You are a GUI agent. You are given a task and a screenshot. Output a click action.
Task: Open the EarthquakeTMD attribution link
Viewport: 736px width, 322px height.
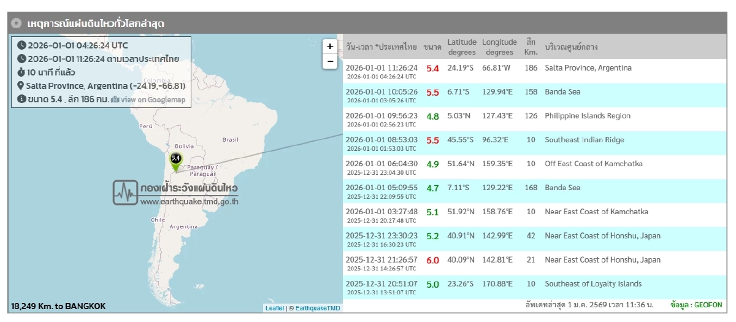317,308
